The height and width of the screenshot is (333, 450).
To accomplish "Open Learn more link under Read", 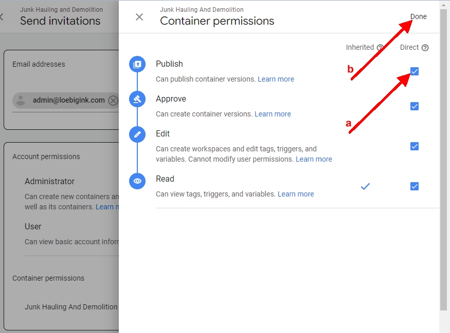I will (296, 194).
